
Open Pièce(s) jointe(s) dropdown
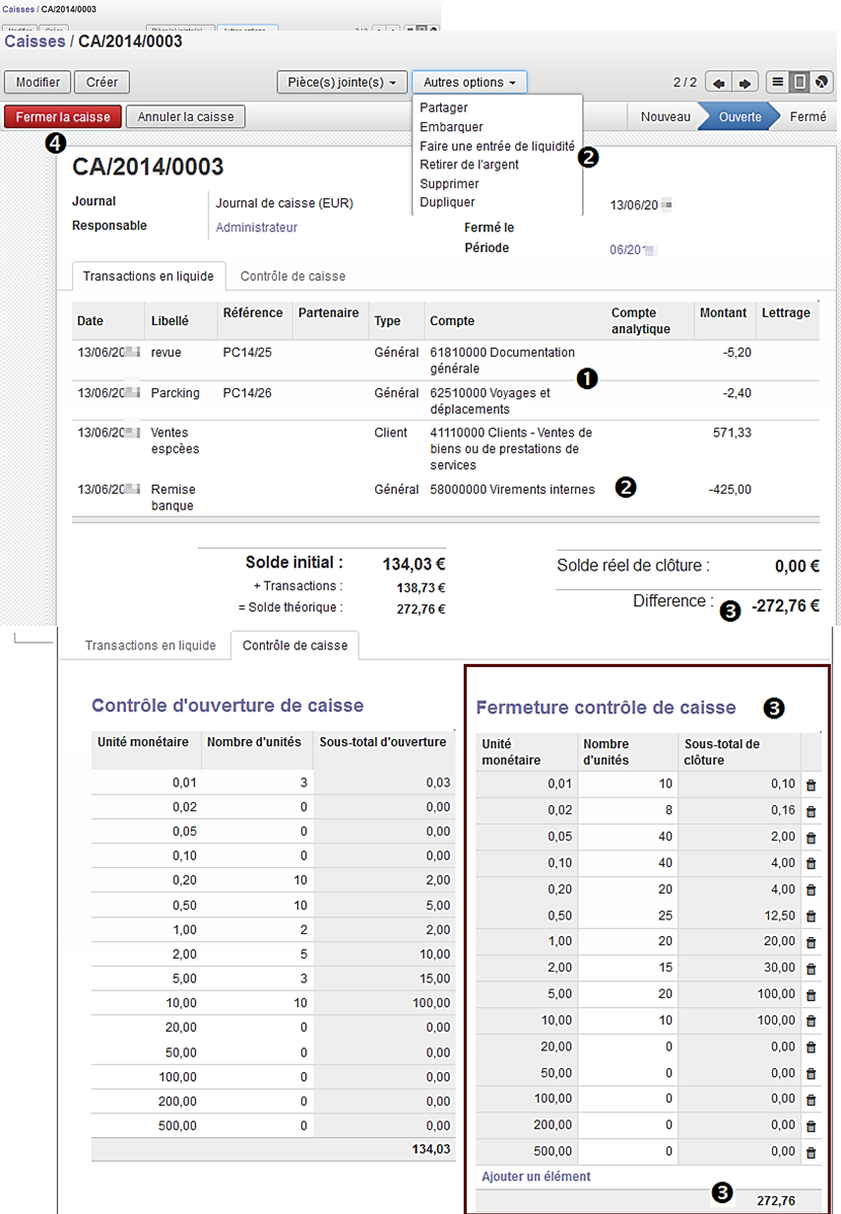coord(342,83)
